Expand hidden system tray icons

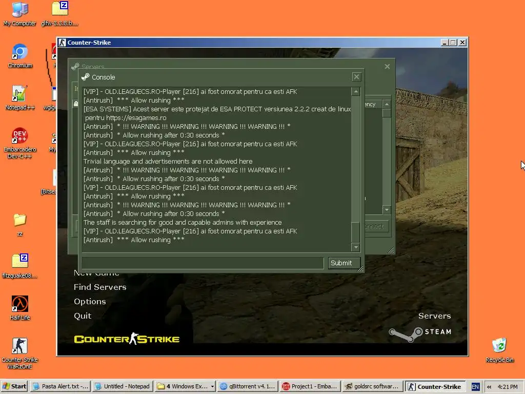tap(489, 387)
